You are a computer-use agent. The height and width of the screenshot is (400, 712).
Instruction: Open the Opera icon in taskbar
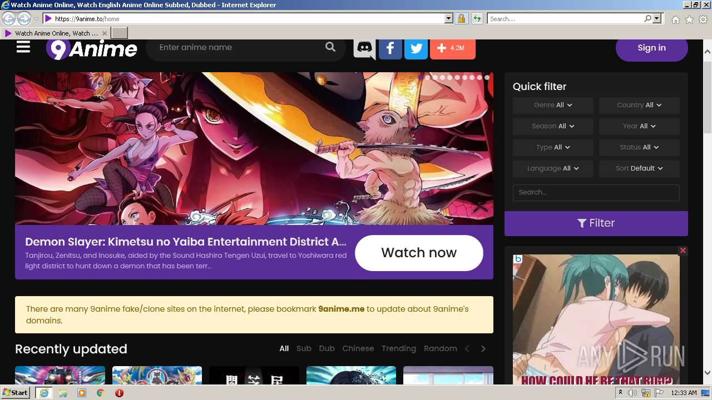click(x=120, y=393)
